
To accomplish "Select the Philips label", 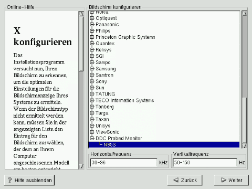I will click(x=103, y=31).
